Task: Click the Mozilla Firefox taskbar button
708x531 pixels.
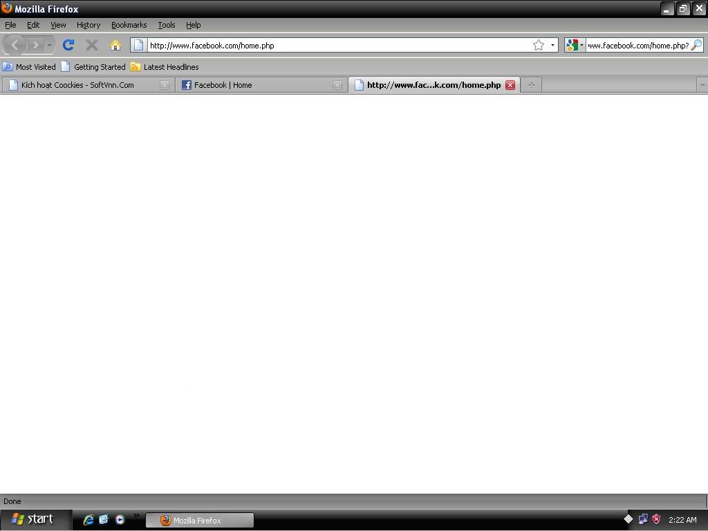Action: point(200,520)
